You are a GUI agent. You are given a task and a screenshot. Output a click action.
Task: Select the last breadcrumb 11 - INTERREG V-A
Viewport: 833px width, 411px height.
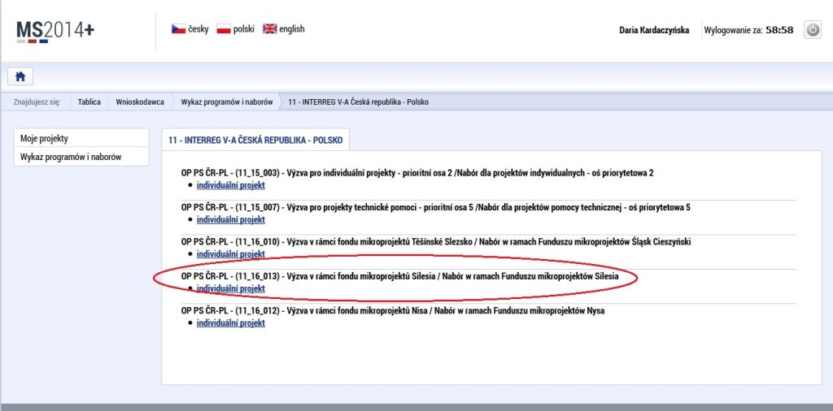358,102
